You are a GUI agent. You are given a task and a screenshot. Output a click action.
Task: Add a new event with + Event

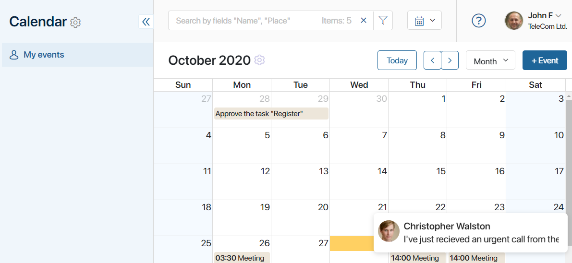[545, 60]
